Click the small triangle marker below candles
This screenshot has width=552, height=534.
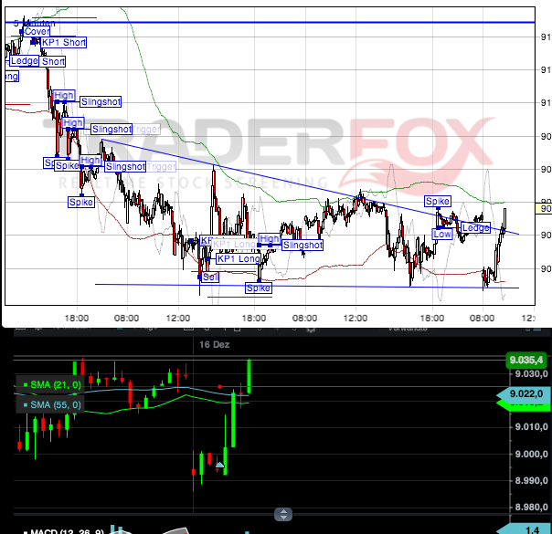tap(219, 466)
